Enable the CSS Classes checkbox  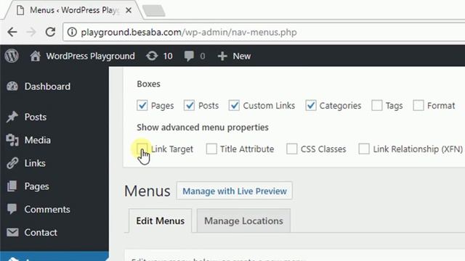tap(292, 149)
